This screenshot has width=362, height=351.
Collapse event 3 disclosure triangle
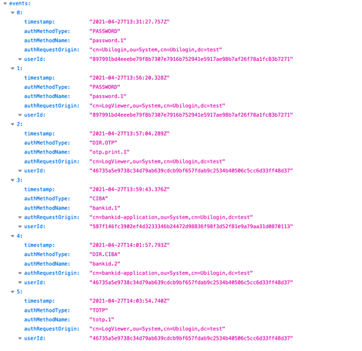(x=13, y=180)
